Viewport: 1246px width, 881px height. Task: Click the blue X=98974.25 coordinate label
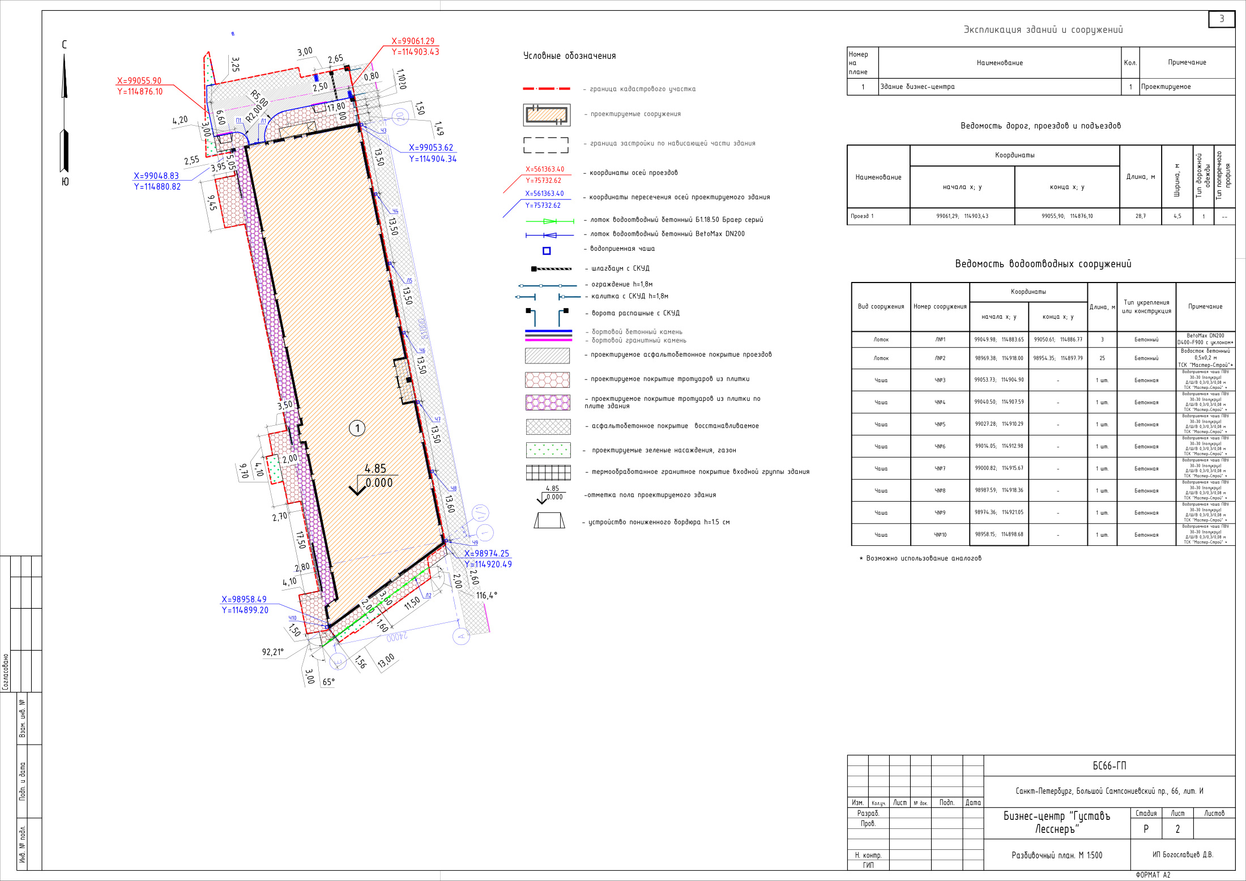487,554
